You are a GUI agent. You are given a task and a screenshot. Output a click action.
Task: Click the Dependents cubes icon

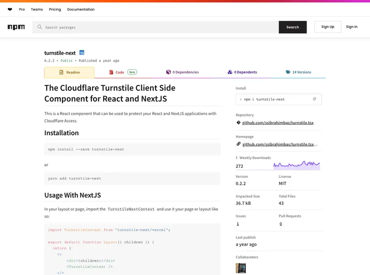[x=230, y=72]
